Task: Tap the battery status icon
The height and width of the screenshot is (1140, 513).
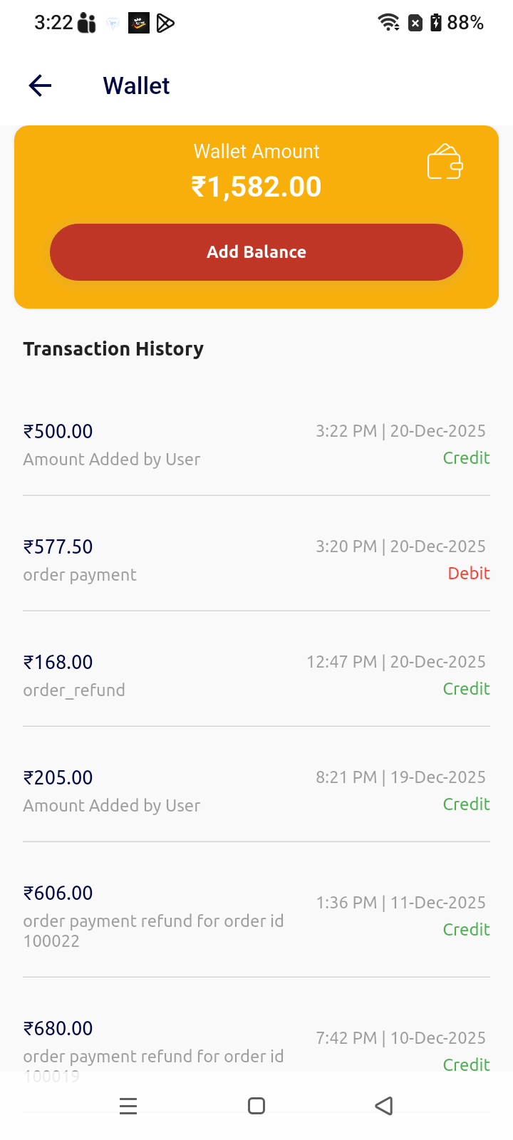Action: (x=436, y=23)
